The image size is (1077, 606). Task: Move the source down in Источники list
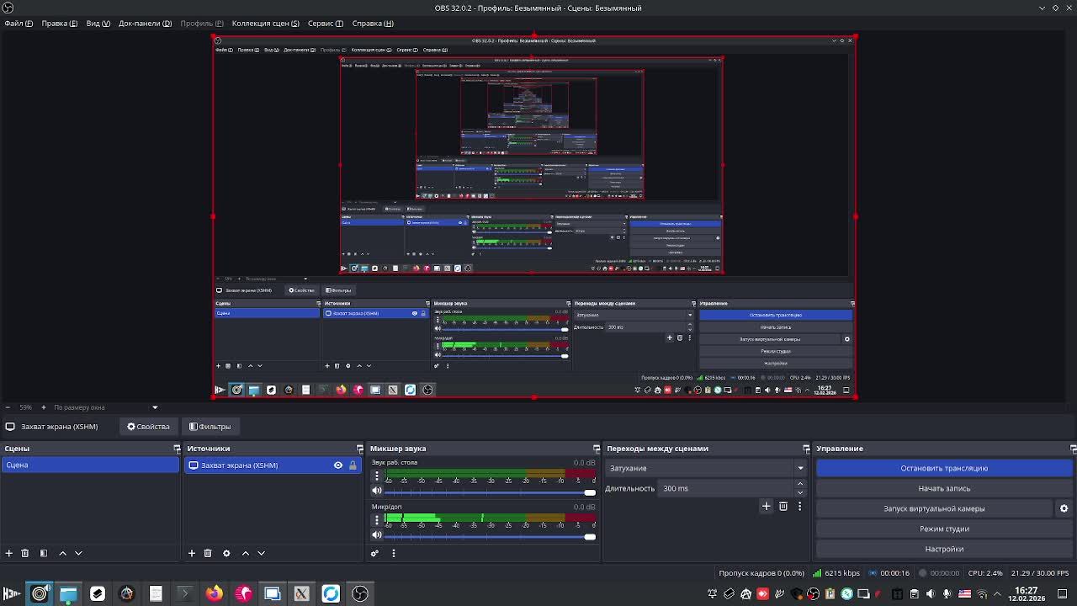tap(261, 553)
